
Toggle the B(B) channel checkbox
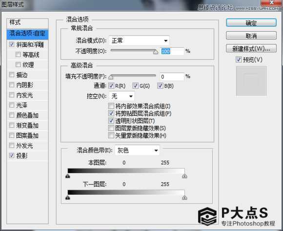pyautogui.click(x=160, y=85)
